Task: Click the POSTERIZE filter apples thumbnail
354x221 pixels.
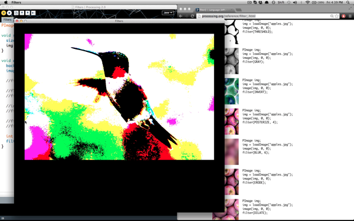Action: (232, 121)
